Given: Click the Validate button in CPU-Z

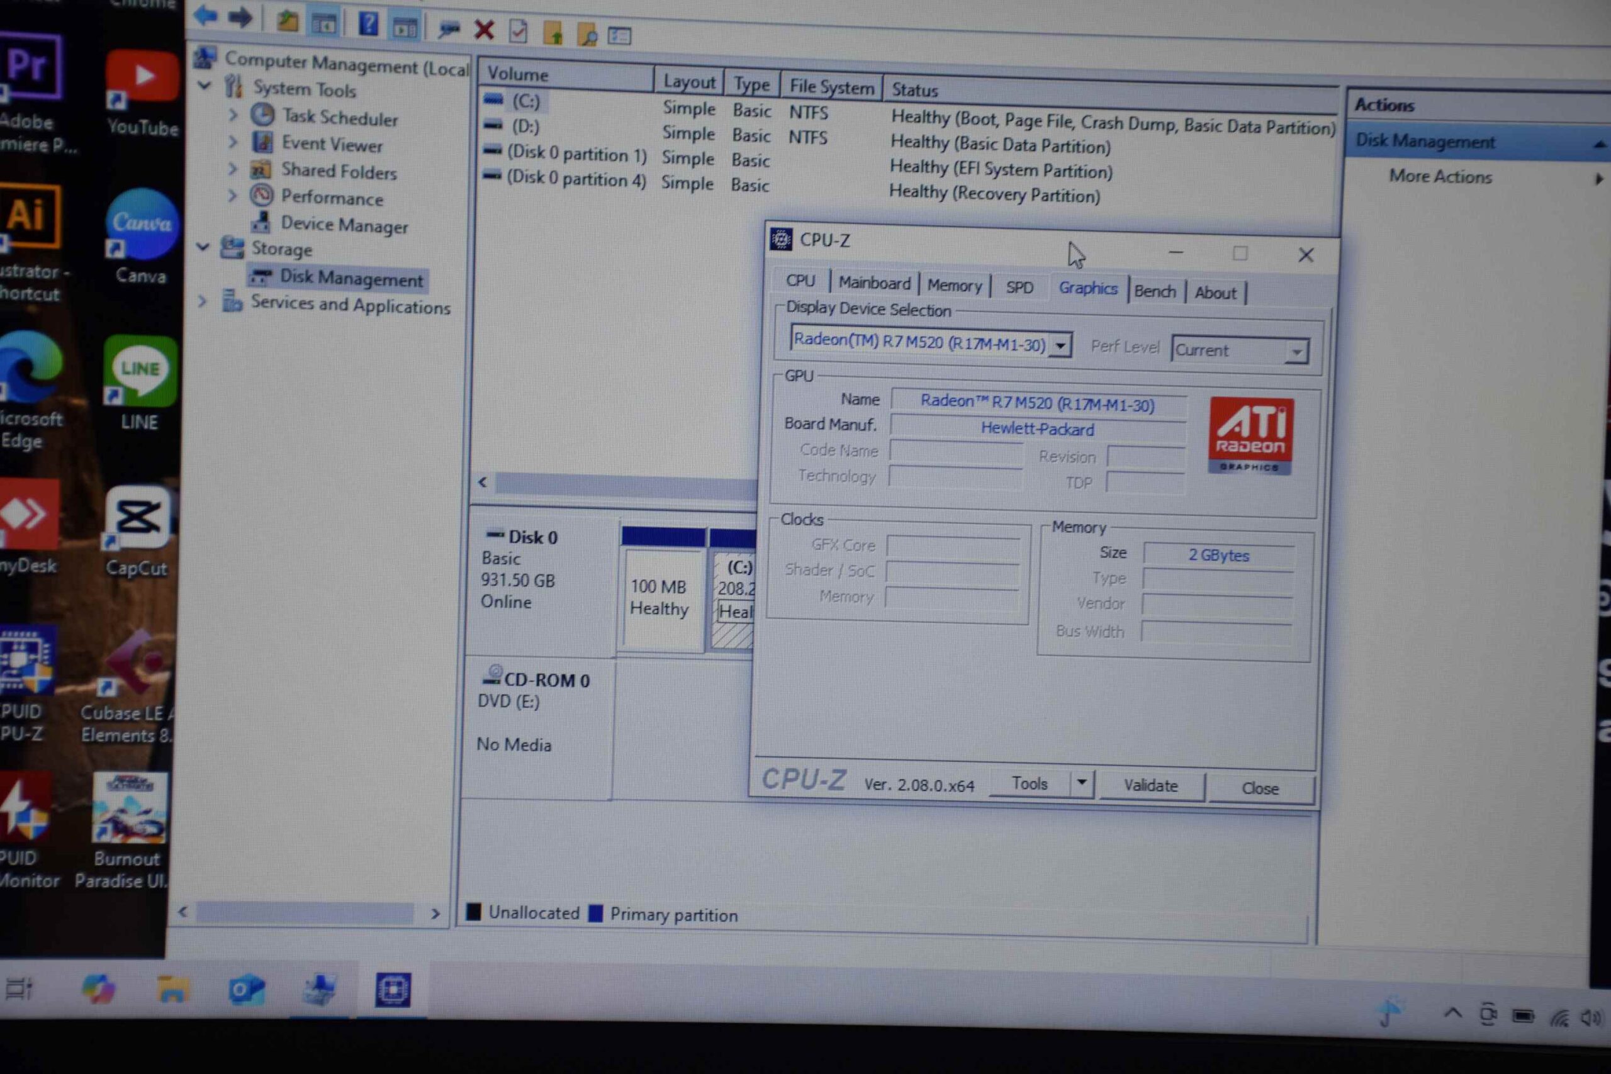Looking at the screenshot, I should tap(1151, 785).
